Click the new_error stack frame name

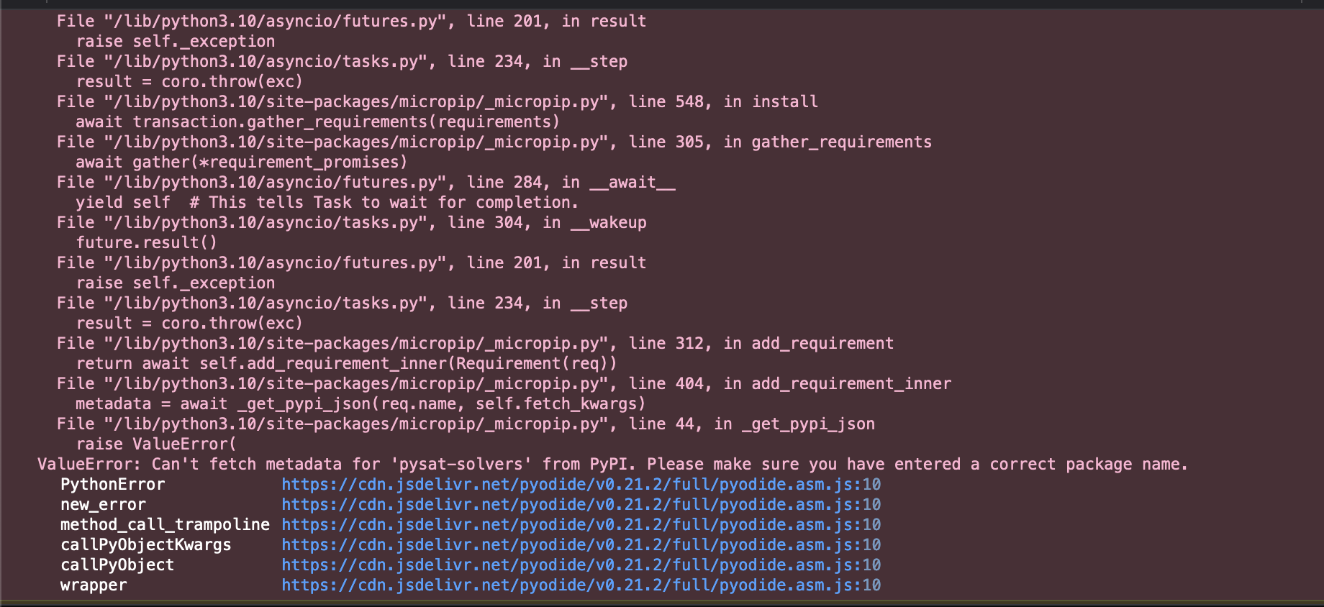pyautogui.click(x=103, y=505)
